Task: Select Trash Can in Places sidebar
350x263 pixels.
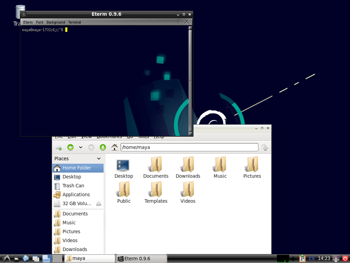Action: point(73,186)
